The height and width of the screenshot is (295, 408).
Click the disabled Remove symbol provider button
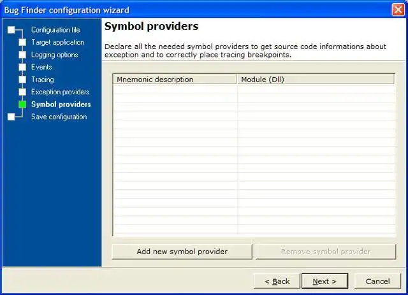(326, 252)
